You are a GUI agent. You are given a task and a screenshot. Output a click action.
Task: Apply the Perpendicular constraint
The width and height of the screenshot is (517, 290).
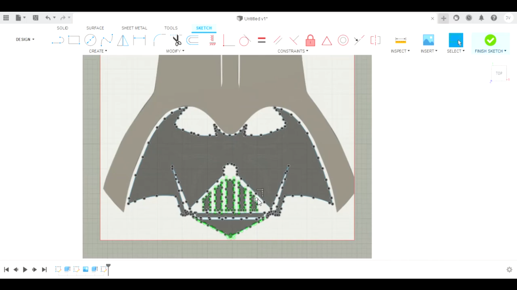294,40
